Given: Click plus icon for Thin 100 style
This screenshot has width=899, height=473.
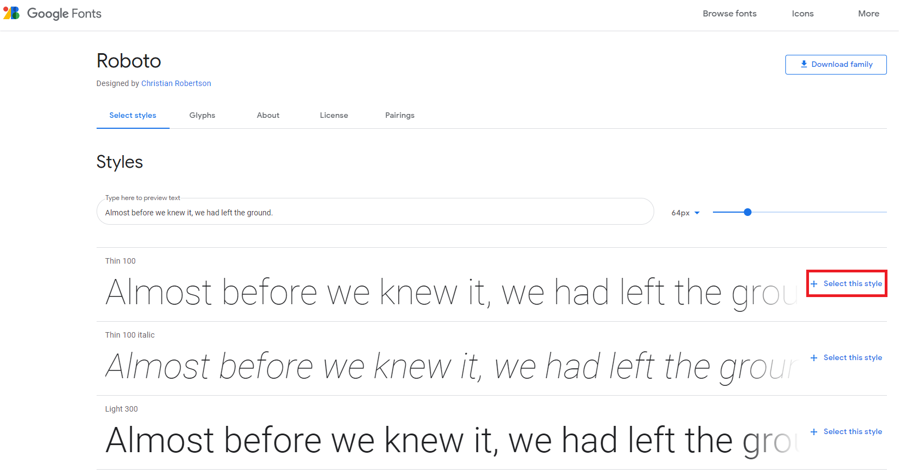Looking at the screenshot, I should click(814, 284).
